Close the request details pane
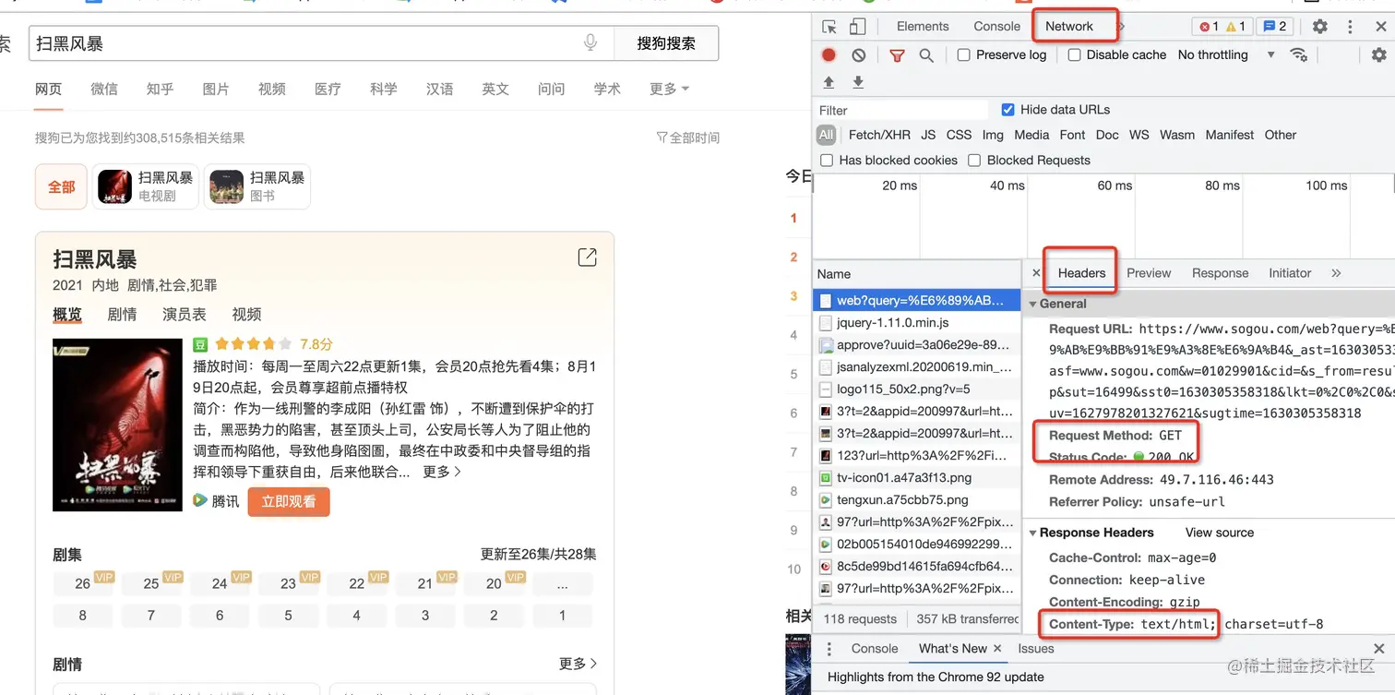 1036,273
